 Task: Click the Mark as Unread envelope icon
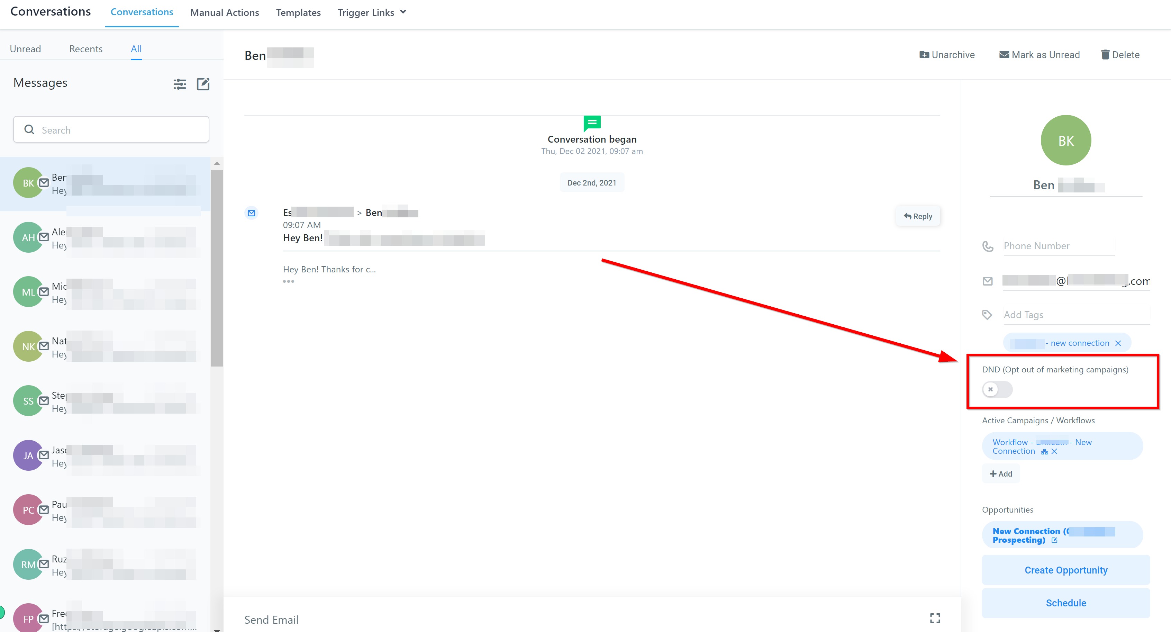1004,55
